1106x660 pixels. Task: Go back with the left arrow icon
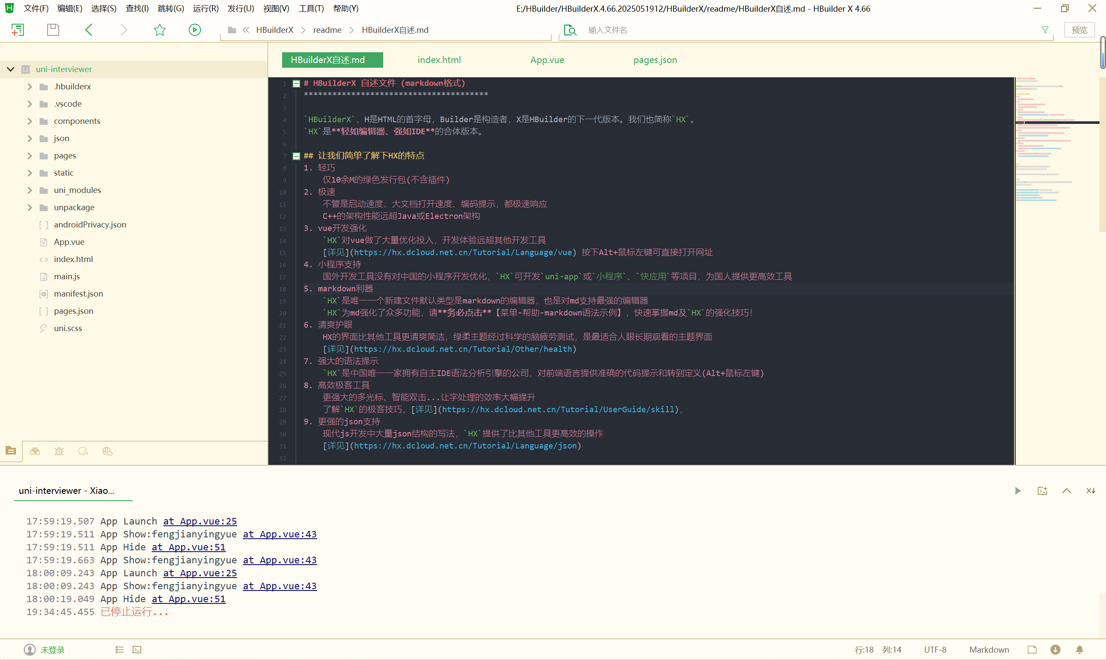click(89, 30)
